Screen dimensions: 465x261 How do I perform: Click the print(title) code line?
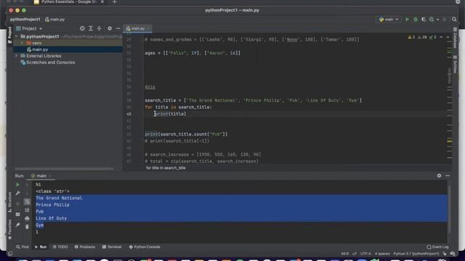[x=170, y=114]
